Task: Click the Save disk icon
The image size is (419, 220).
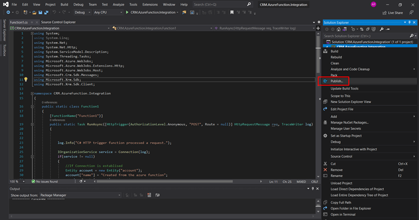Action: tap(40, 12)
